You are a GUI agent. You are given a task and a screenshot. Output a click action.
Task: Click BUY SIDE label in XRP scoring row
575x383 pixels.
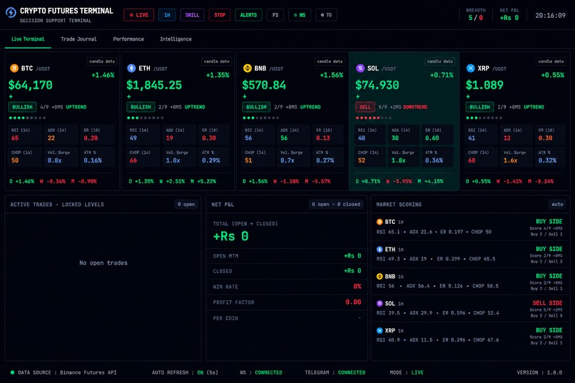coord(549,330)
